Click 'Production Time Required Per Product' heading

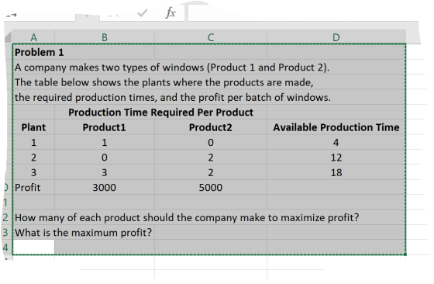coord(160,113)
